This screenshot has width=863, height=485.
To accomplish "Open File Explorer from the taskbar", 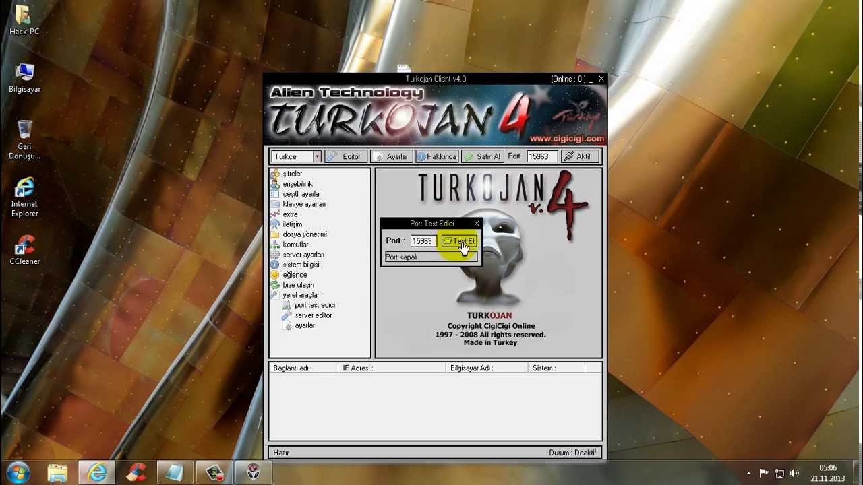I will [58, 473].
